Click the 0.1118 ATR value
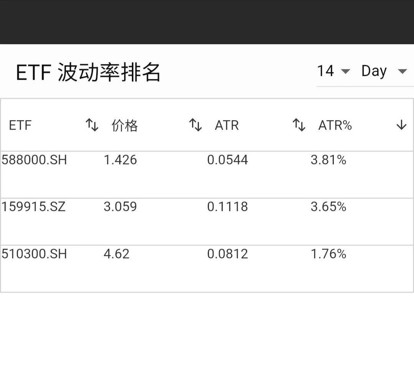 coord(228,207)
